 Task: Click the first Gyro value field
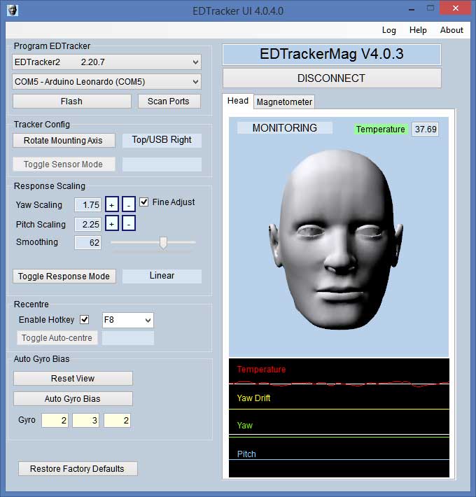pyautogui.click(x=55, y=421)
